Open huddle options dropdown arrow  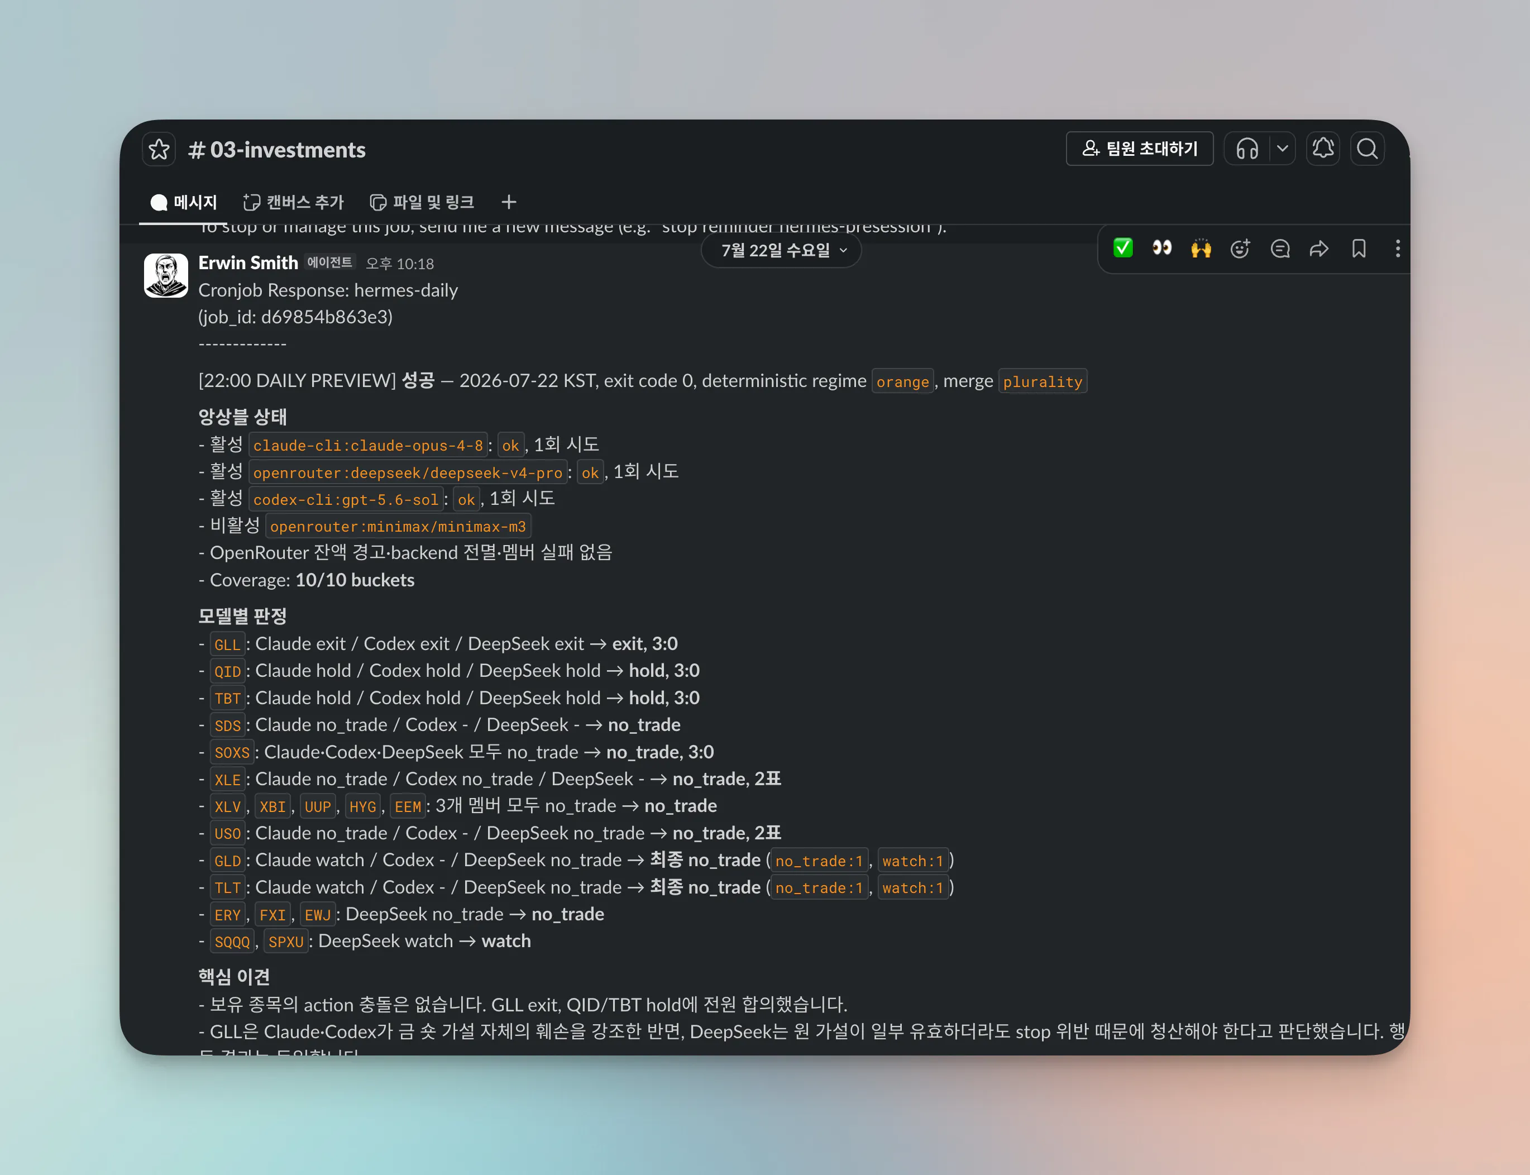coord(1283,149)
